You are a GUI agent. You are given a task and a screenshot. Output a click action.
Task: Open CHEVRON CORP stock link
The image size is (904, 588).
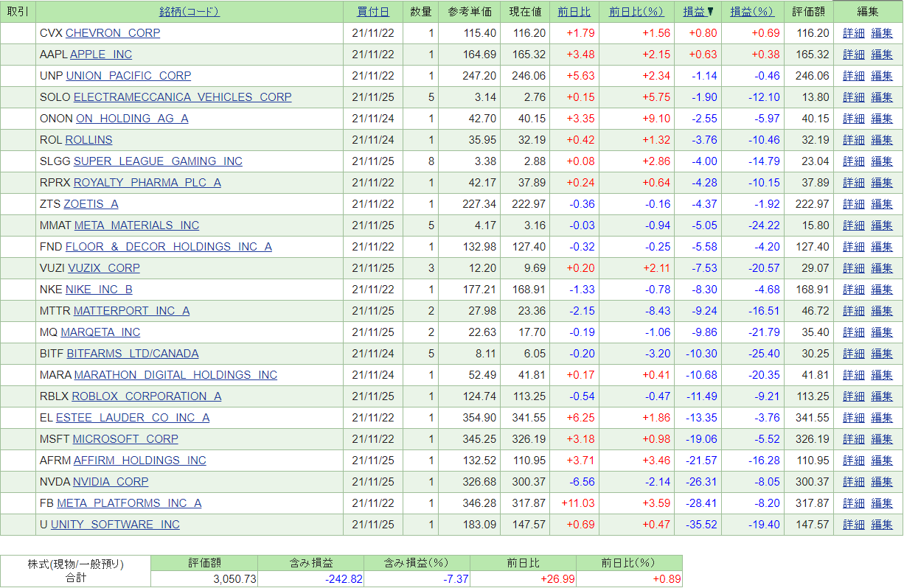pyautogui.click(x=113, y=33)
